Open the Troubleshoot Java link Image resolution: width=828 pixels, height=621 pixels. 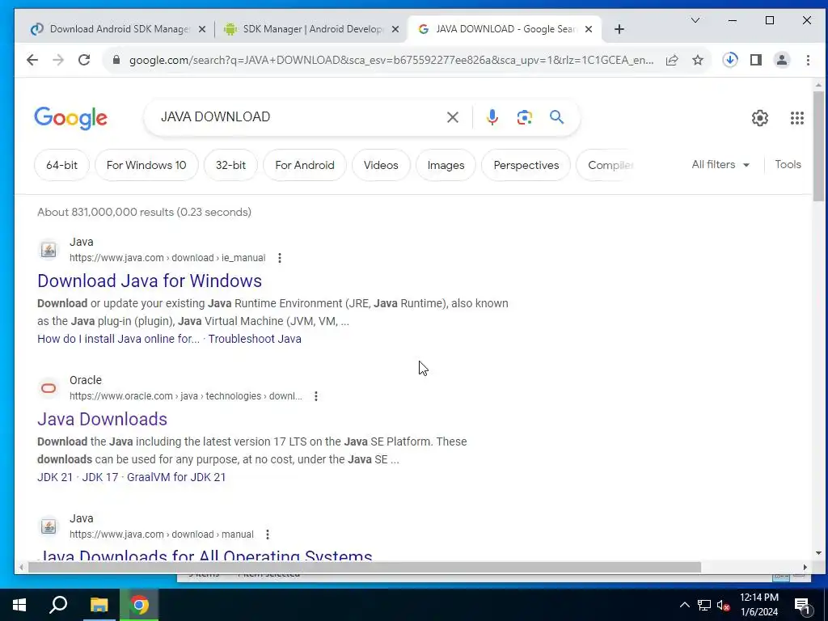pyautogui.click(x=255, y=339)
